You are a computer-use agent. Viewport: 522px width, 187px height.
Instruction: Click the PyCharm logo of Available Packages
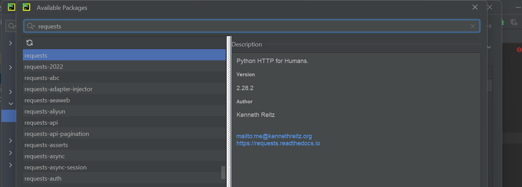tap(26, 7)
